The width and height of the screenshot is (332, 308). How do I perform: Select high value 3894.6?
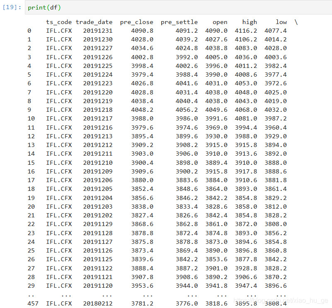[x=246, y=242]
